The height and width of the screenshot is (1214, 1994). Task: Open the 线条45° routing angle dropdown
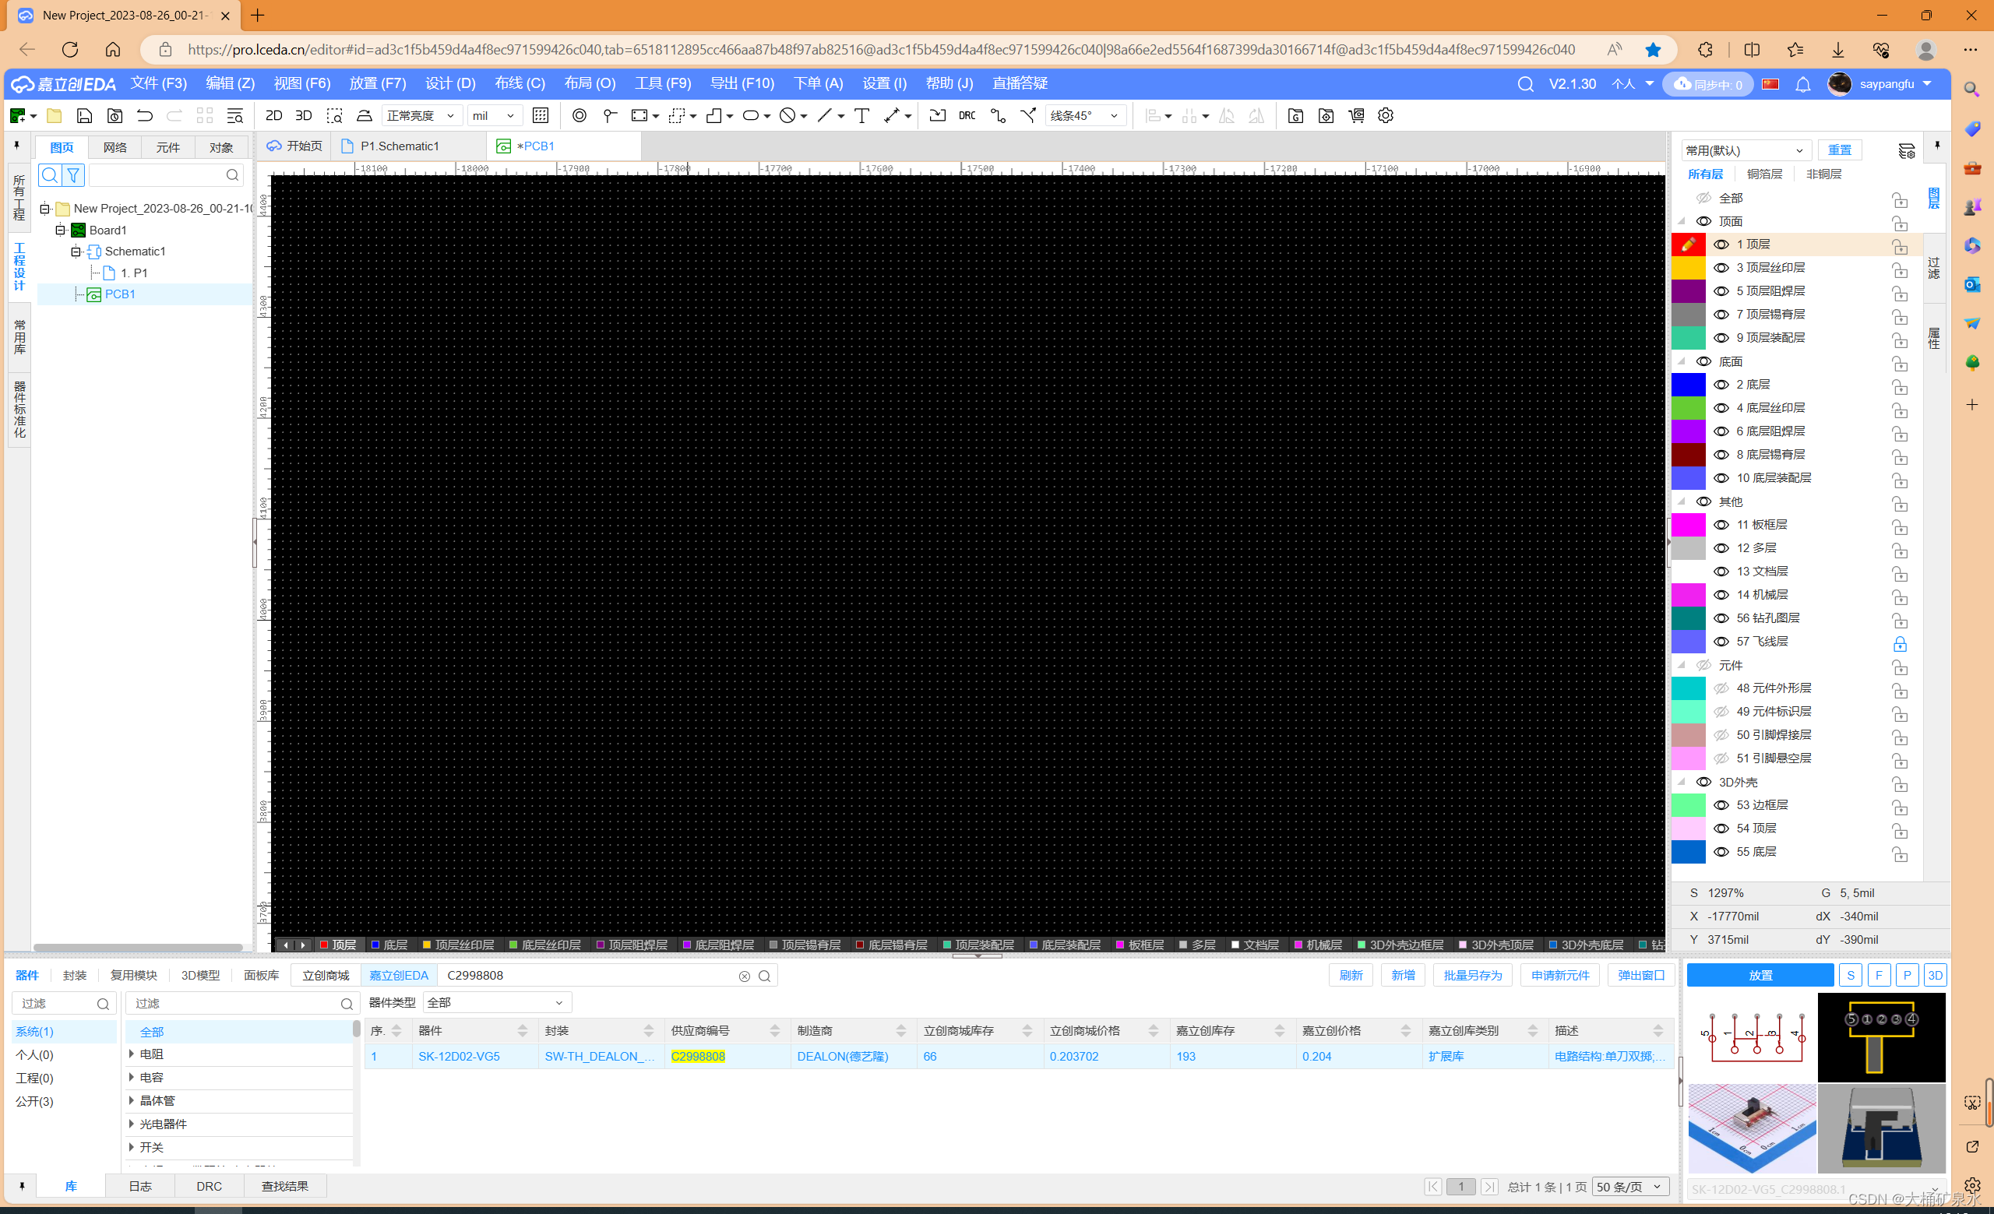pyautogui.click(x=1085, y=116)
